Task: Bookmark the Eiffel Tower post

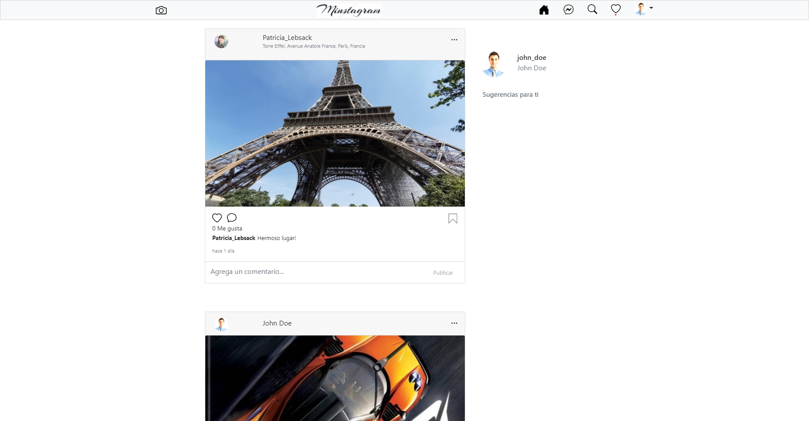Action: click(453, 219)
